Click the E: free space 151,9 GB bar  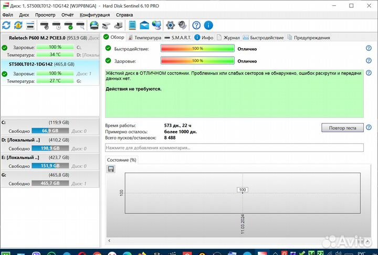click(50, 166)
